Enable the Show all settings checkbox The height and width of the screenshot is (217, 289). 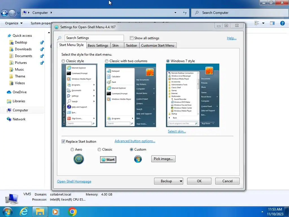tap(132, 38)
